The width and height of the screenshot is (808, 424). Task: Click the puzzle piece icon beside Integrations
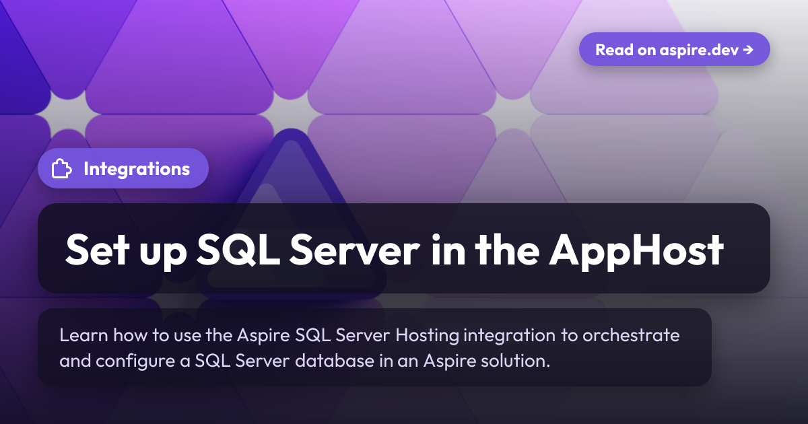click(x=62, y=169)
